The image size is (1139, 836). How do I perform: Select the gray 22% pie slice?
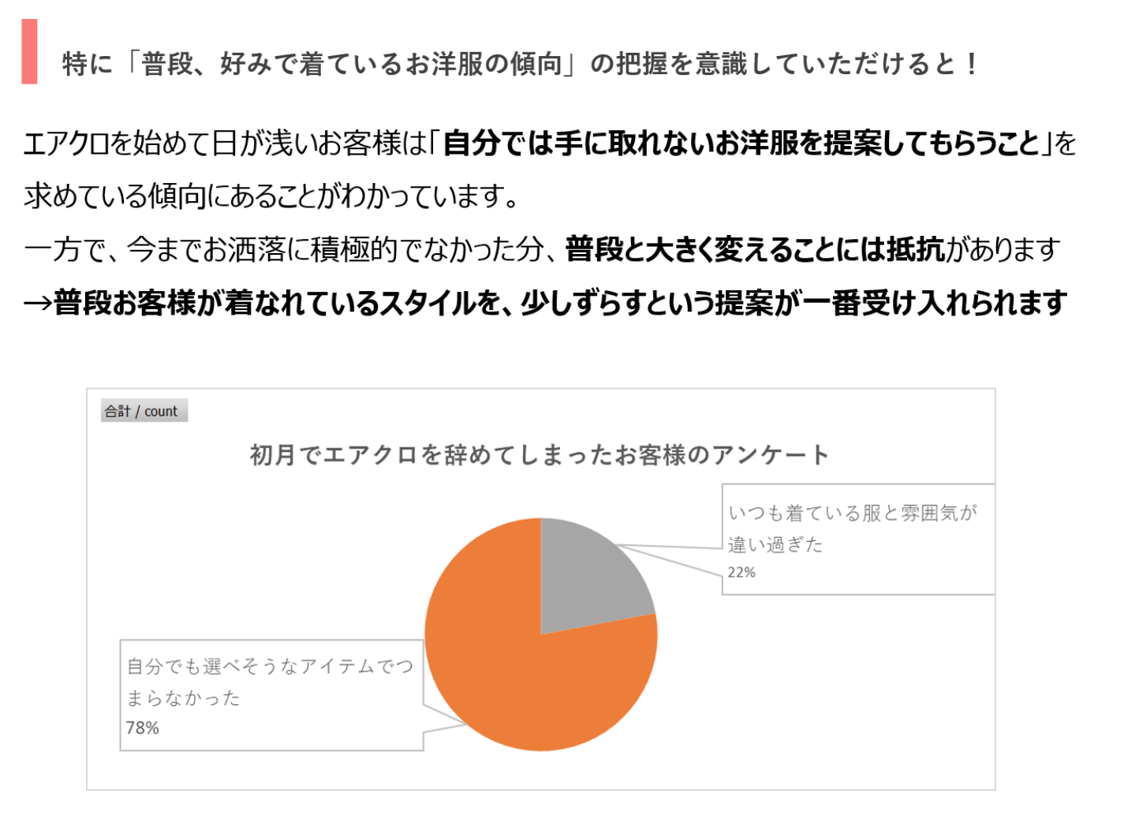(588, 576)
